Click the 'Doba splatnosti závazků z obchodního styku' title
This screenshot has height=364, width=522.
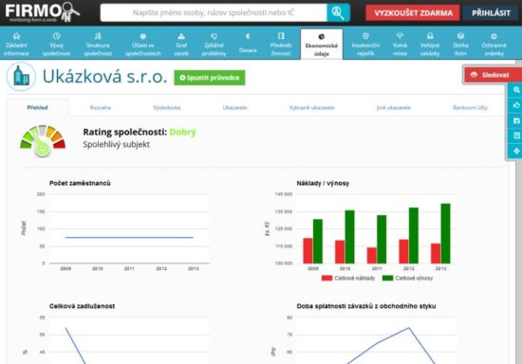click(366, 306)
